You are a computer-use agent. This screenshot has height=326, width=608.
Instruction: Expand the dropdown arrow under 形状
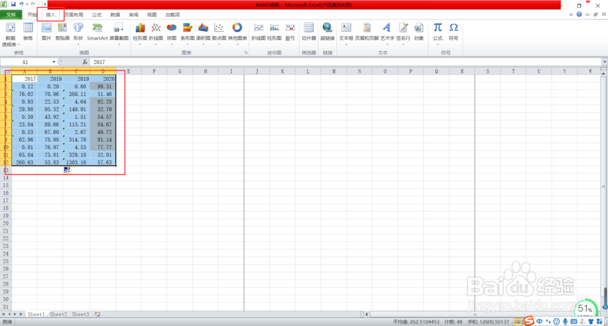click(78, 44)
